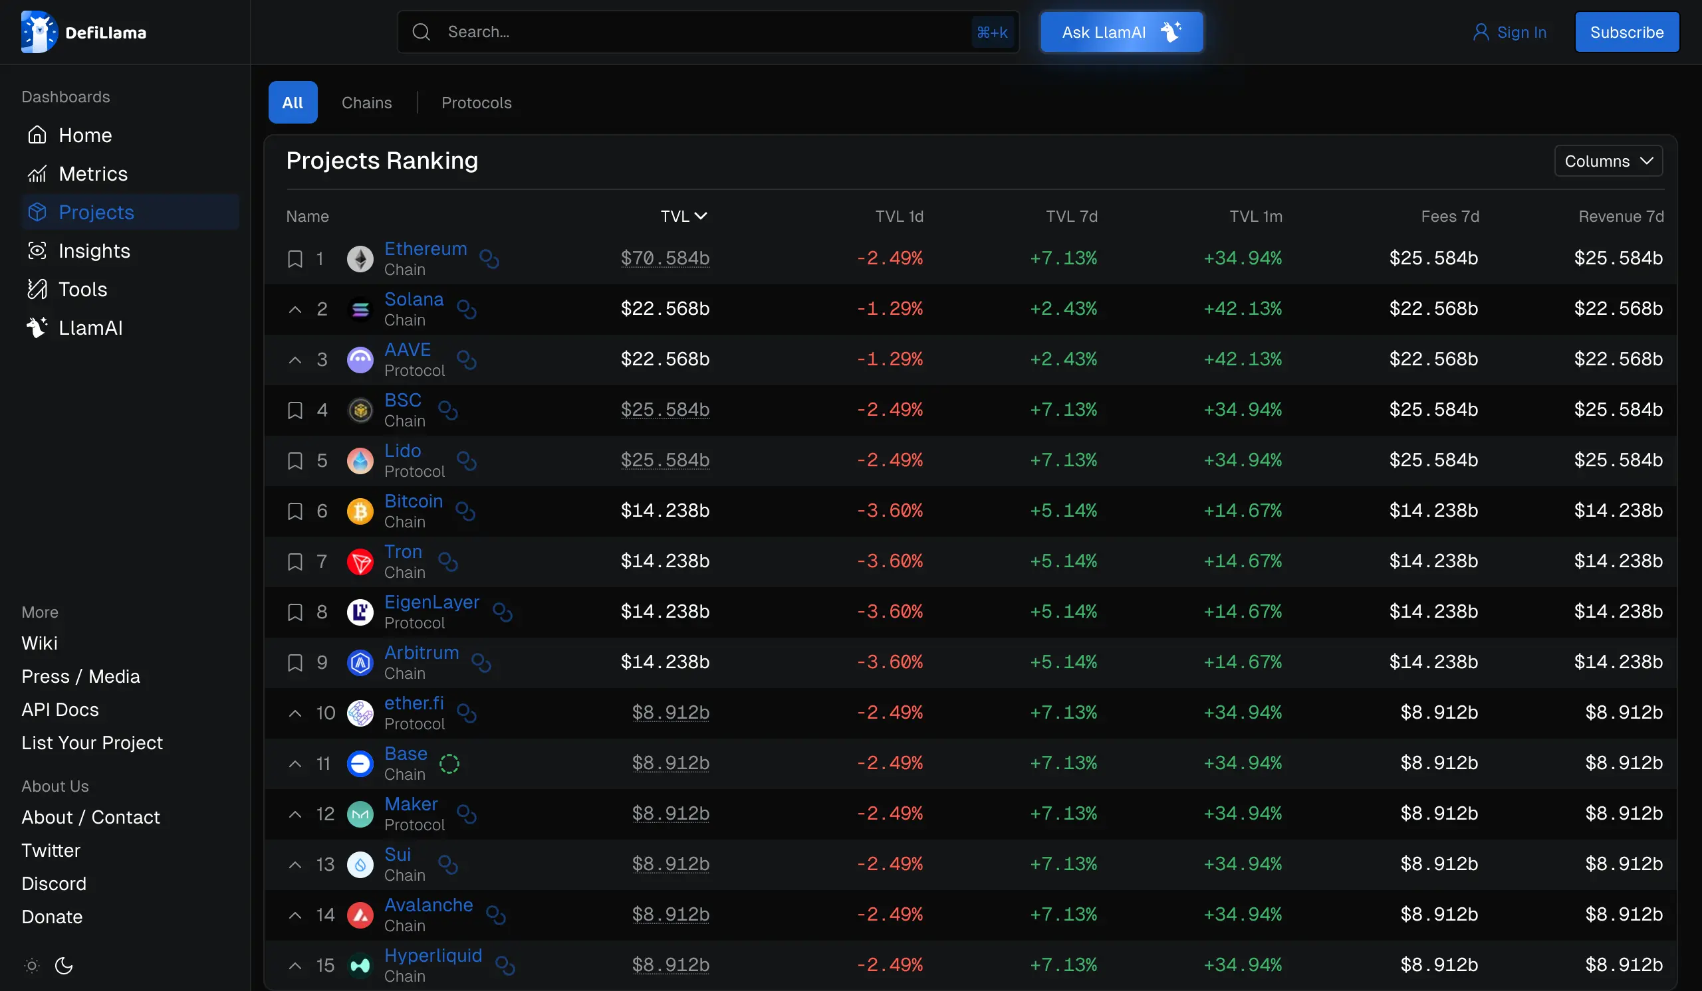Click the link icon beside Hyperliquid

(x=505, y=965)
